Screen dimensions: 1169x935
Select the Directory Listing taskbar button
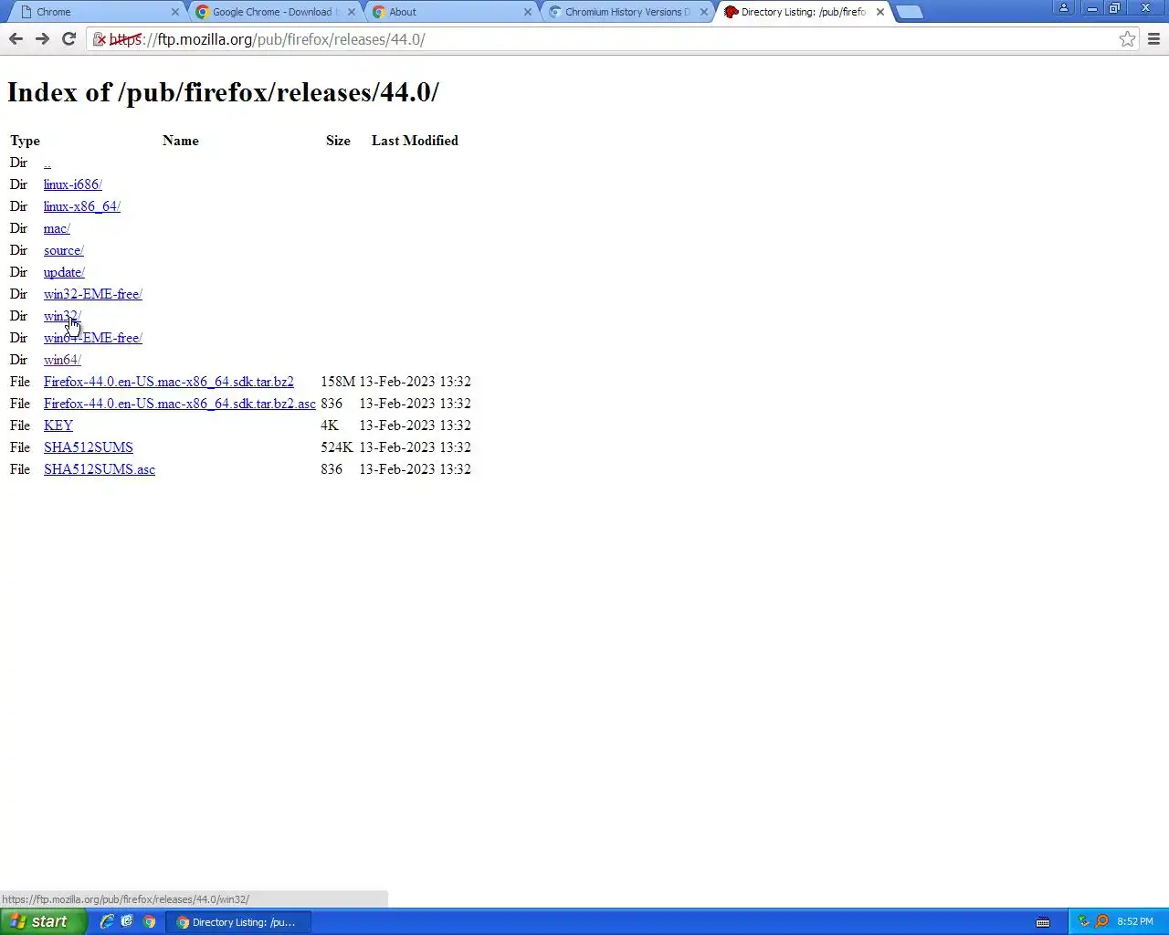237,922
